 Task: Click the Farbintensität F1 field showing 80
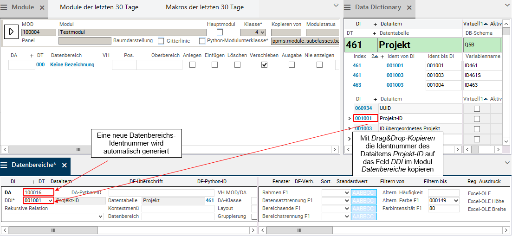tap(444, 208)
